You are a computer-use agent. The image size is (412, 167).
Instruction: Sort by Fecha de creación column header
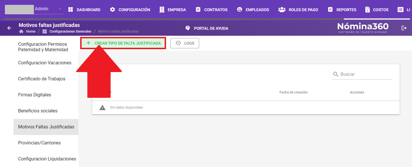coord(293,92)
